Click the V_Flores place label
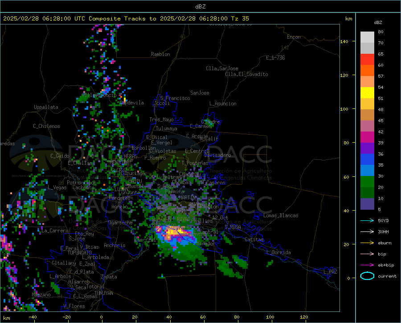The height and width of the screenshot is (323, 401). [x=74, y=306]
